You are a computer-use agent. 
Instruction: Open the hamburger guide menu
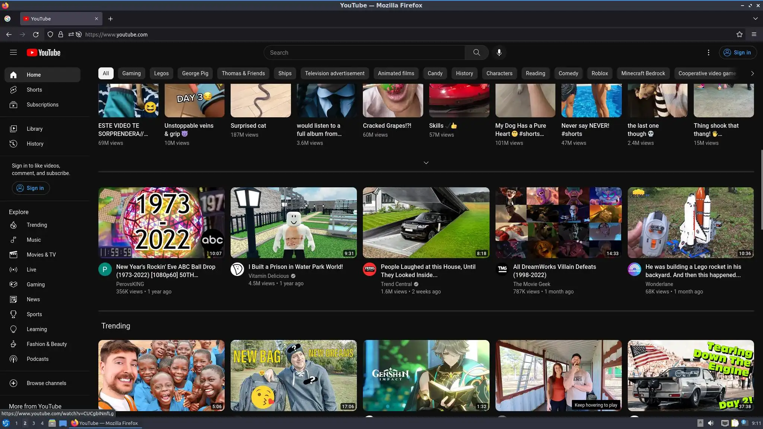click(13, 53)
